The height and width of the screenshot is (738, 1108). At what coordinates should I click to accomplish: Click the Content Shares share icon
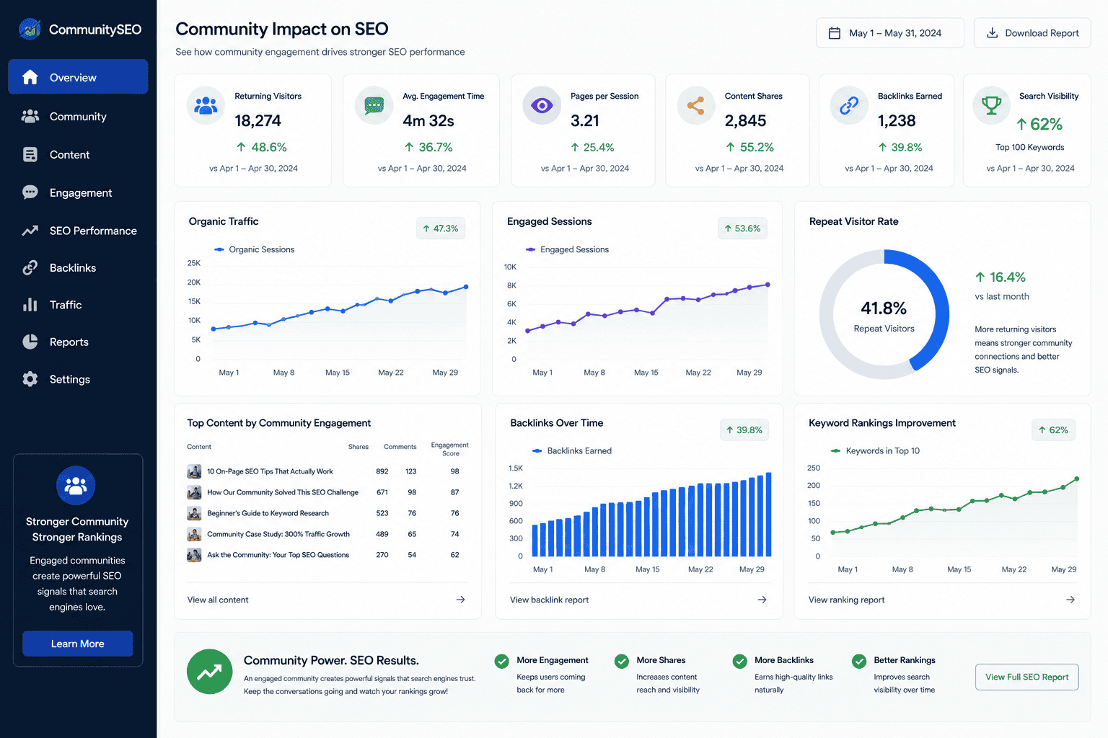click(x=696, y=105)
